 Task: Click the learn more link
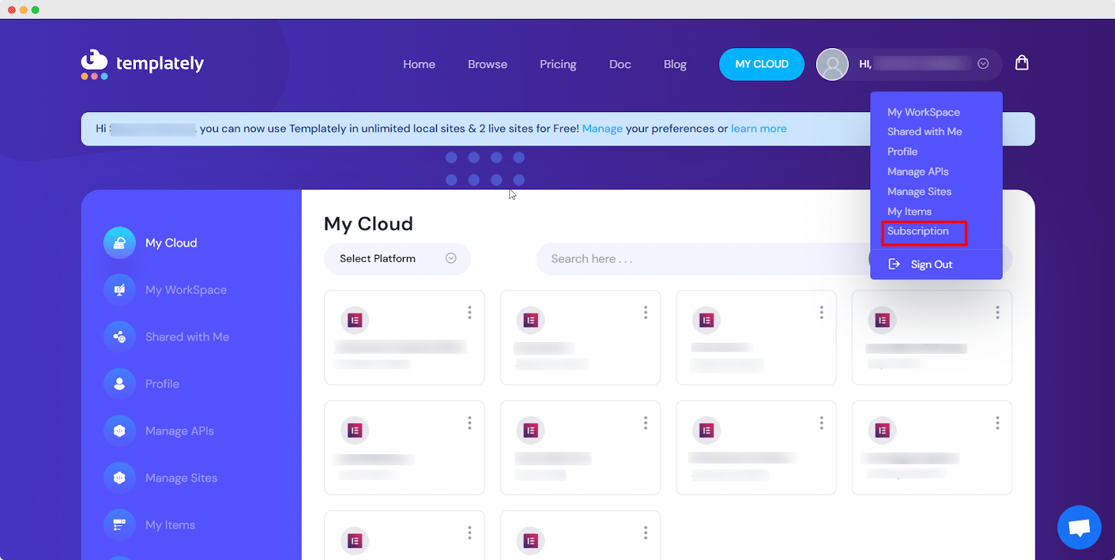759,129
